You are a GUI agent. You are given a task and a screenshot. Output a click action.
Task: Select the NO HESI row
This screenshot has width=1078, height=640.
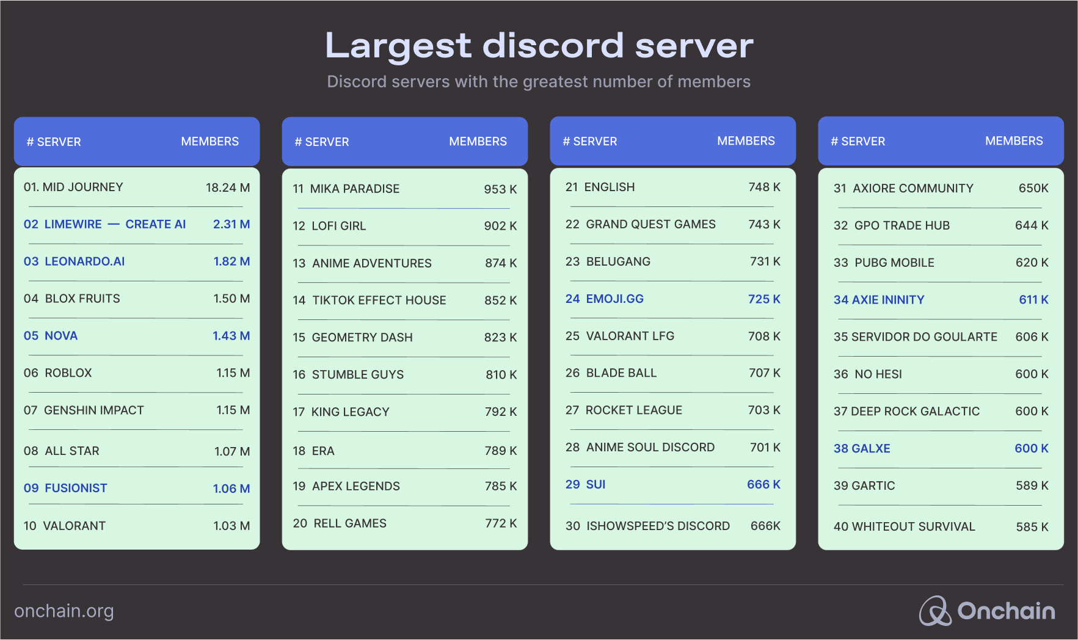(x=941, y=374)
